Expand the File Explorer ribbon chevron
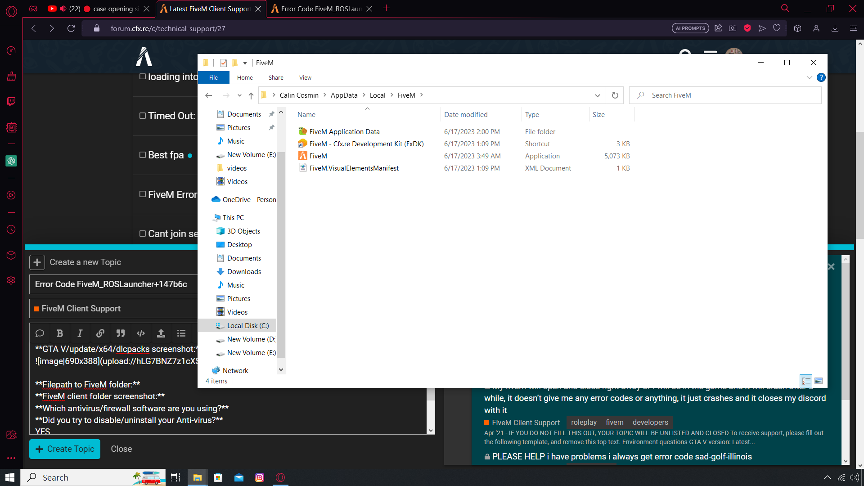864x486 pixels. (x=809, y=77)
